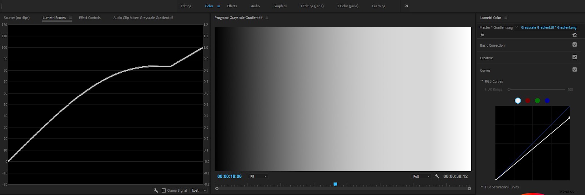
Task: Toggle the Creative section checkbox
Action: click(x=574, y=57)
